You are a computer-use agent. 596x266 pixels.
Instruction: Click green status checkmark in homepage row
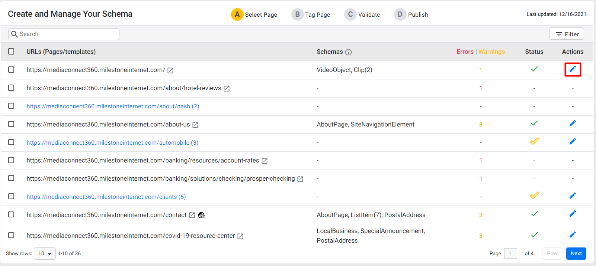coord(534,69)
